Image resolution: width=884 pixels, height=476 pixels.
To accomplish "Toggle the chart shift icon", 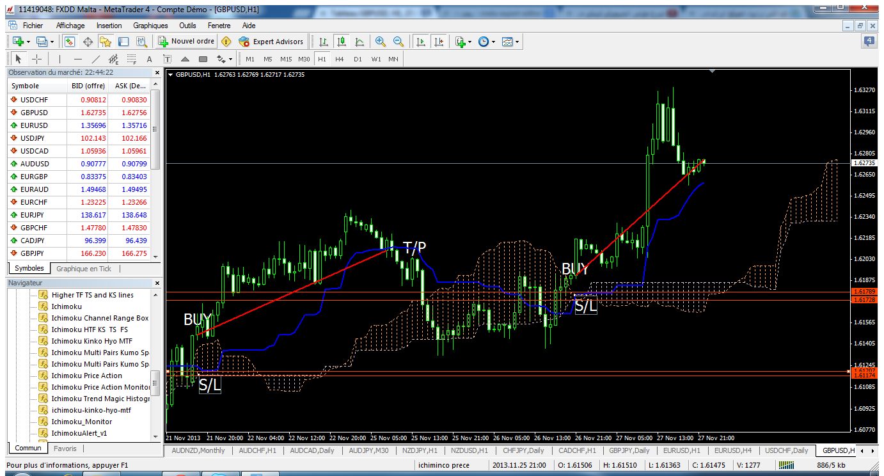I will point(438,42).
